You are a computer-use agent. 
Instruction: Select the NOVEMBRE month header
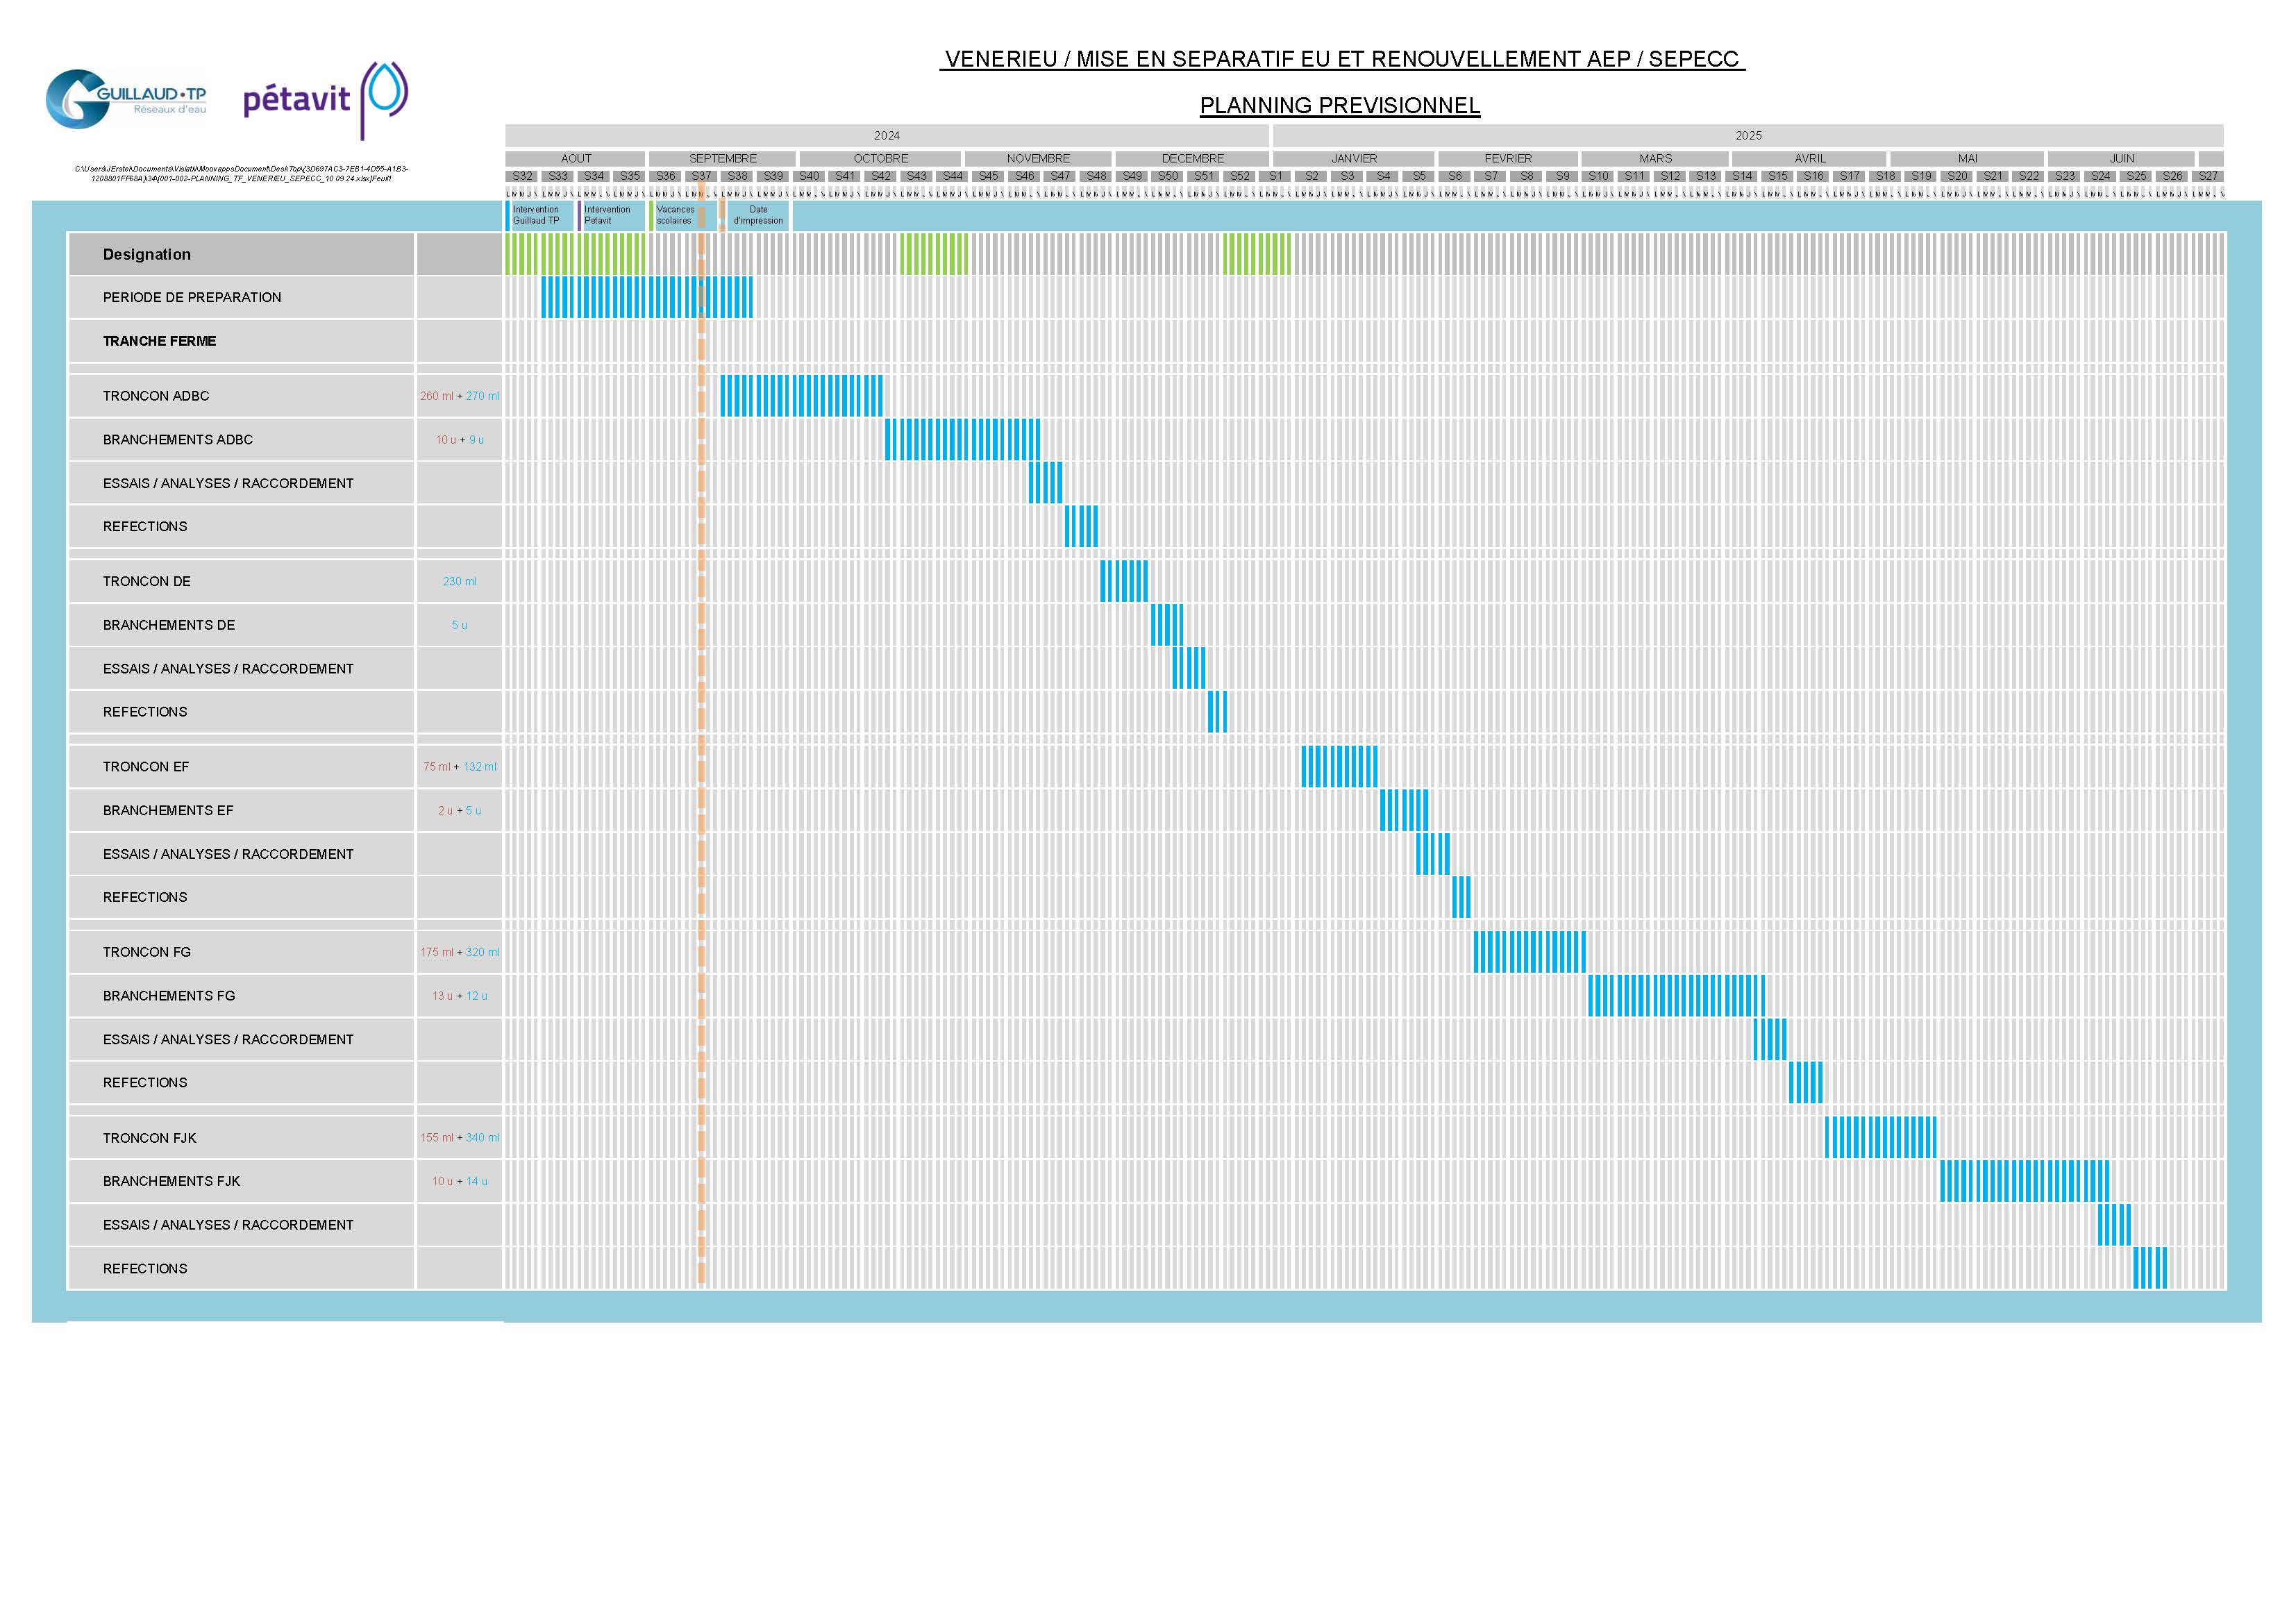1038,158
